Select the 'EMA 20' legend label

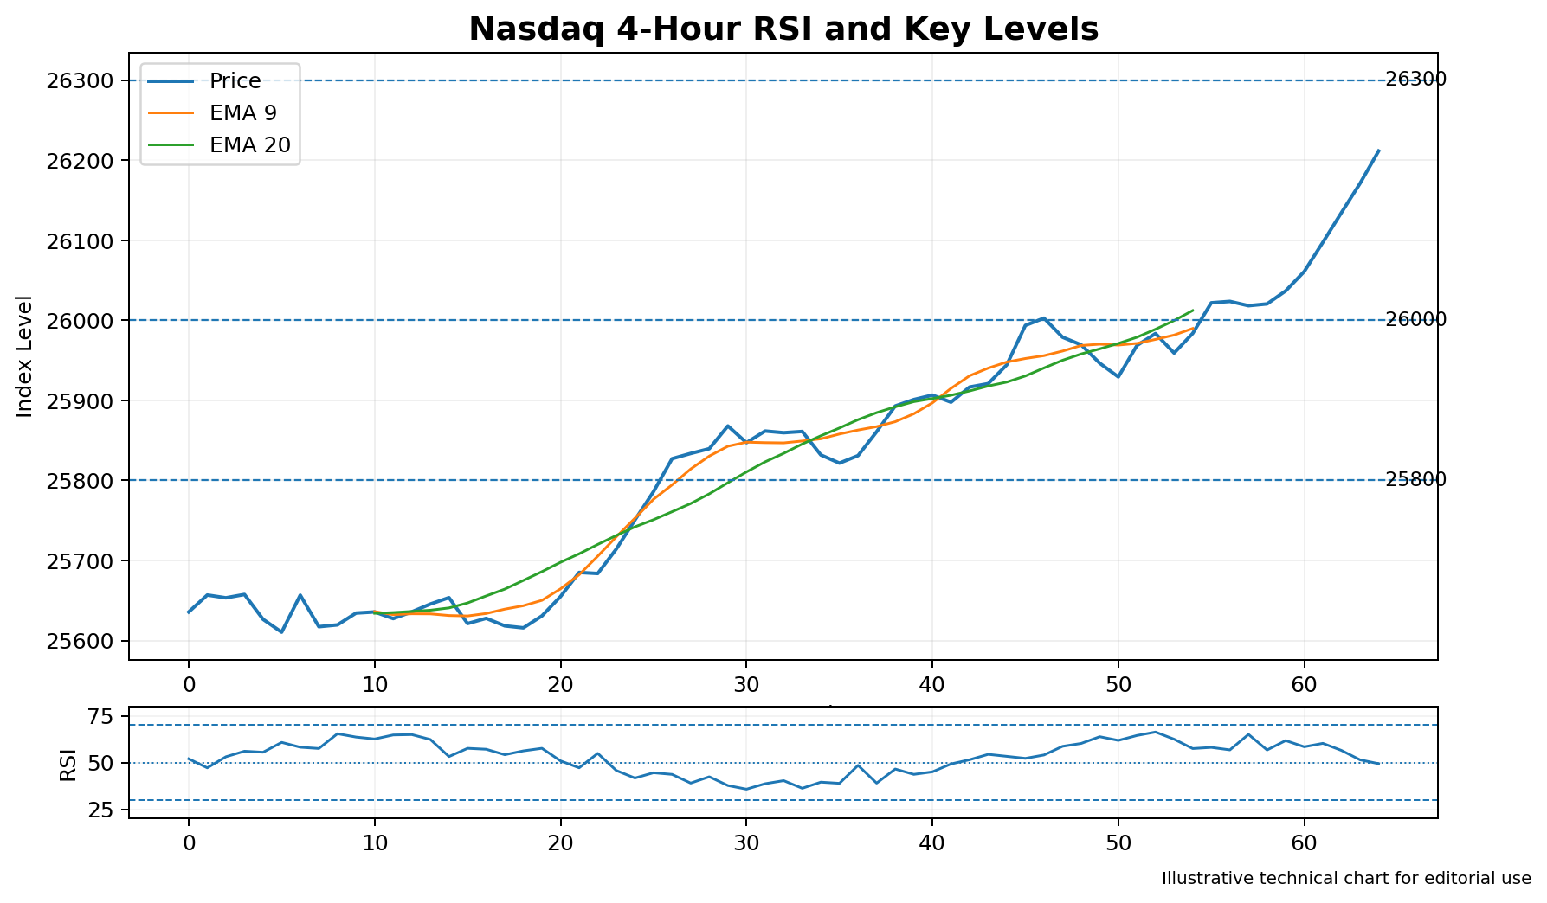(x=250, y=146)
